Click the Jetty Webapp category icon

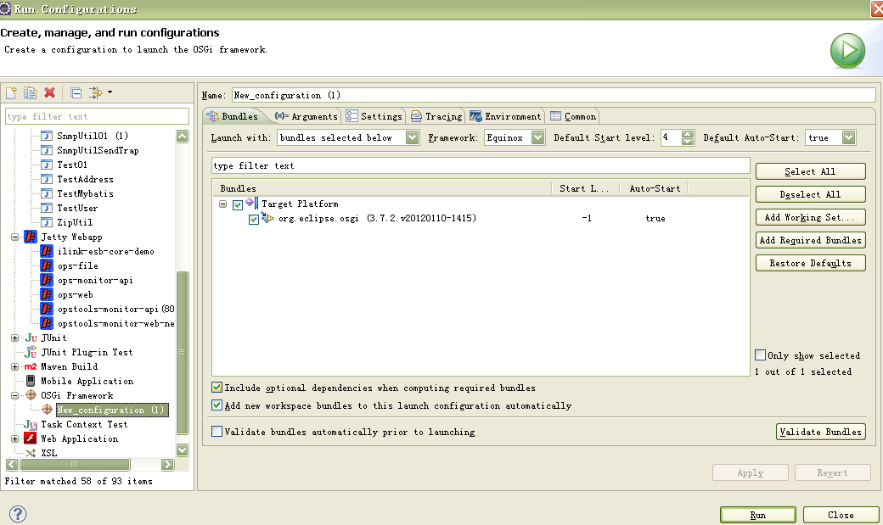point(31,237)
